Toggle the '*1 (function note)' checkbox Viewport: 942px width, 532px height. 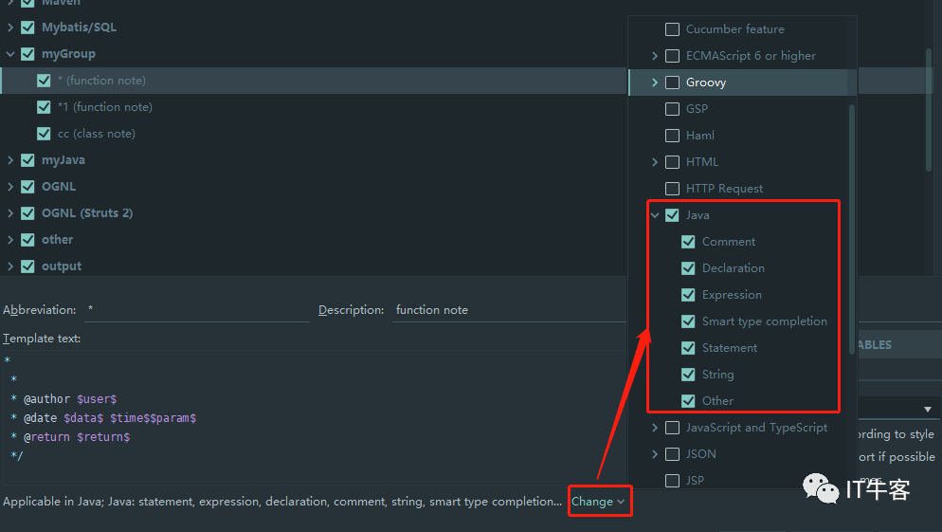[x=44, y=107]
